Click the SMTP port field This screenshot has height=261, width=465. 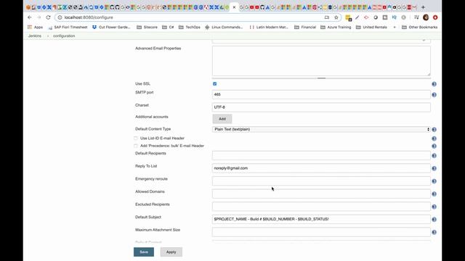pyautogui.click(x=321, y=94)
